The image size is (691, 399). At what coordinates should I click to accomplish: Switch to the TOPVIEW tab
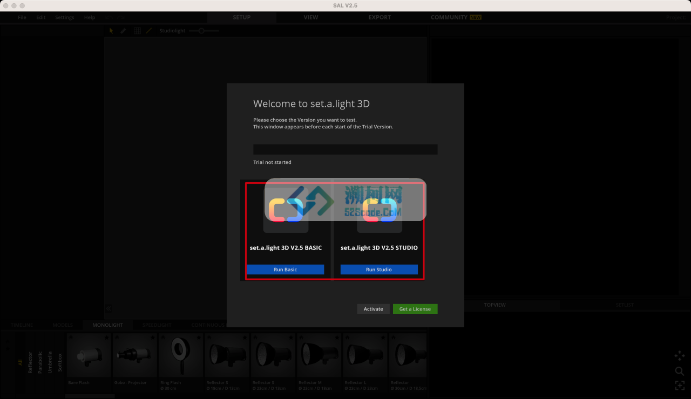(495, 305)
